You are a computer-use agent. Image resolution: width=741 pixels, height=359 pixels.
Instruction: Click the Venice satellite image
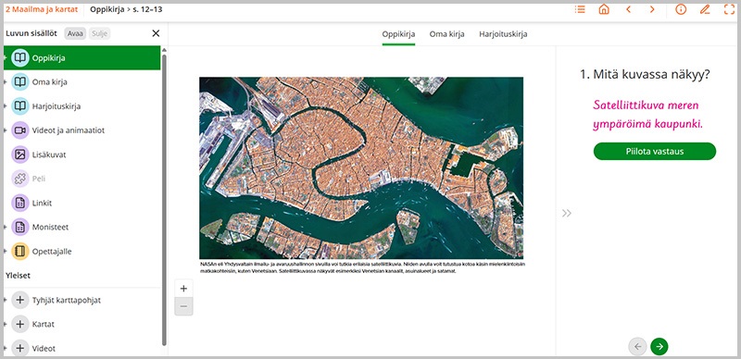(361, 167)
